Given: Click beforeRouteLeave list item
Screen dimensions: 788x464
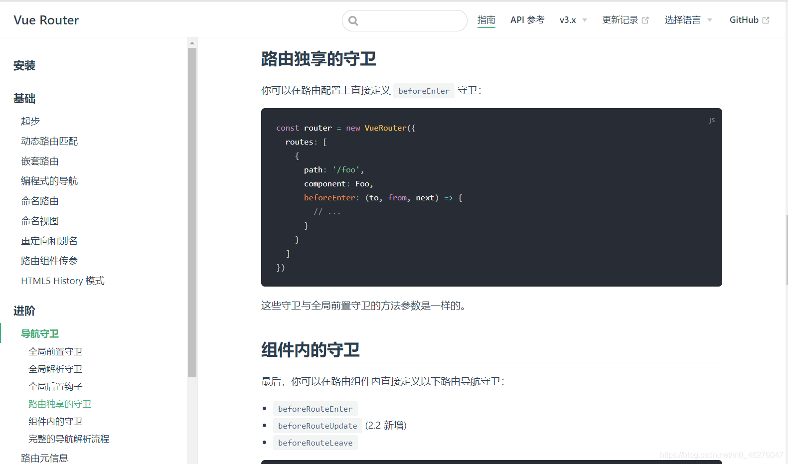Looking at the screenshot, I should [315, 443].
